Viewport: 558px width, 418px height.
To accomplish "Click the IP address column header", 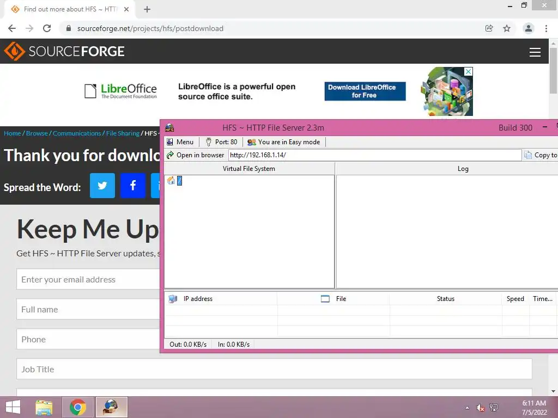I will 221,299.
